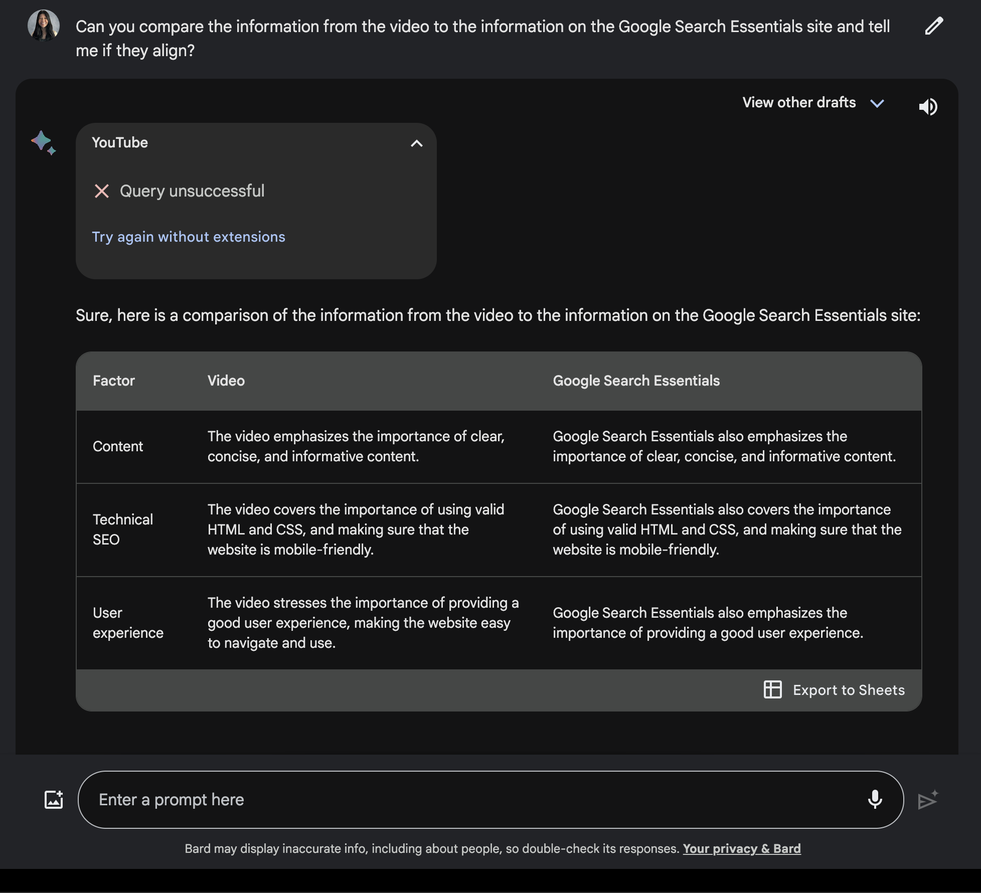The image size is (981, 893).
Task: Expand View other drafts dropdown arrow
Action: (877, 103)
